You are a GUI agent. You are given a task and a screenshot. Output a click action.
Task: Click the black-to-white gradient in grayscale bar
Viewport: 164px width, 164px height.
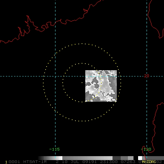pyautogui.click(x=50, y=158)
